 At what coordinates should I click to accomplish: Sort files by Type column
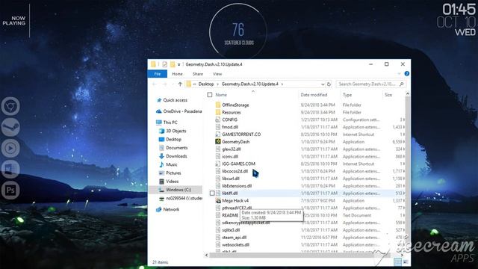tap(347, 95)
